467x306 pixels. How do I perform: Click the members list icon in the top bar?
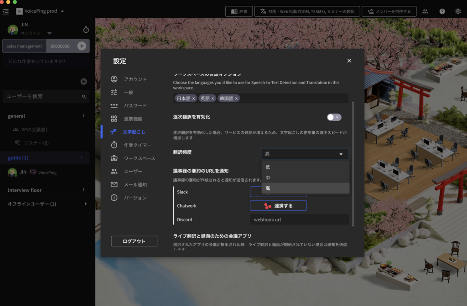[x=425, y=11]
